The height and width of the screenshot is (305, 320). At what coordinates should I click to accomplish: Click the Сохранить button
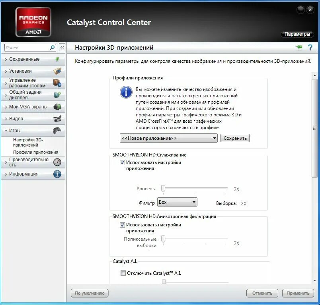235,138
